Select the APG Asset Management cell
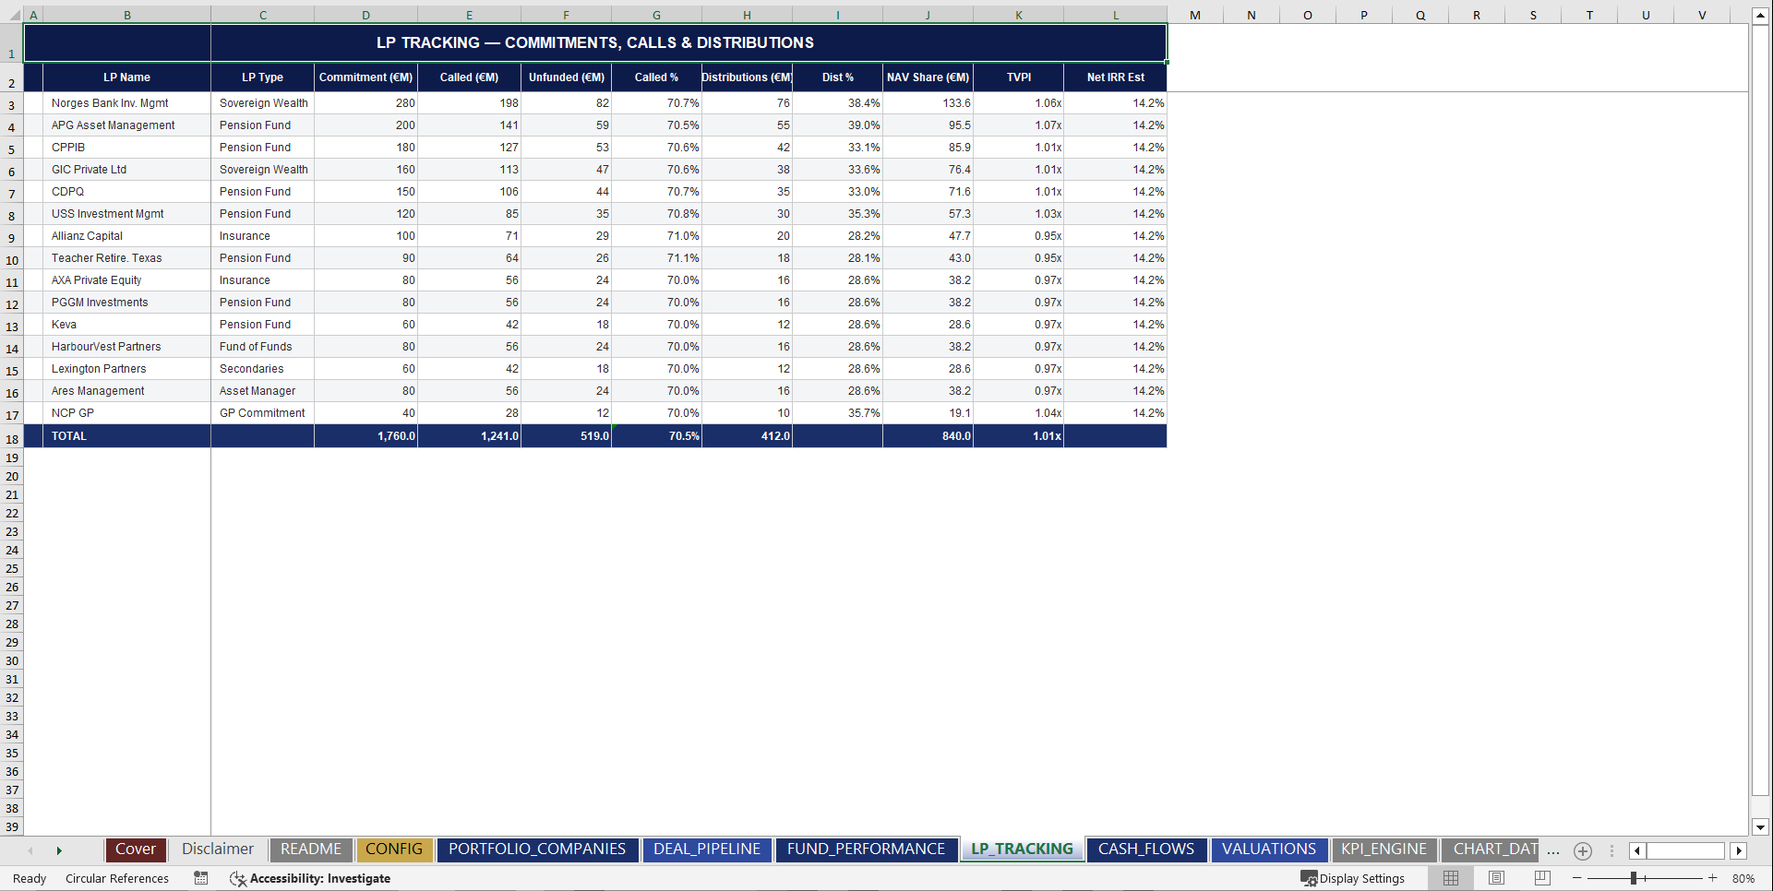This screenshot has height=891, width=1773. 126,125
